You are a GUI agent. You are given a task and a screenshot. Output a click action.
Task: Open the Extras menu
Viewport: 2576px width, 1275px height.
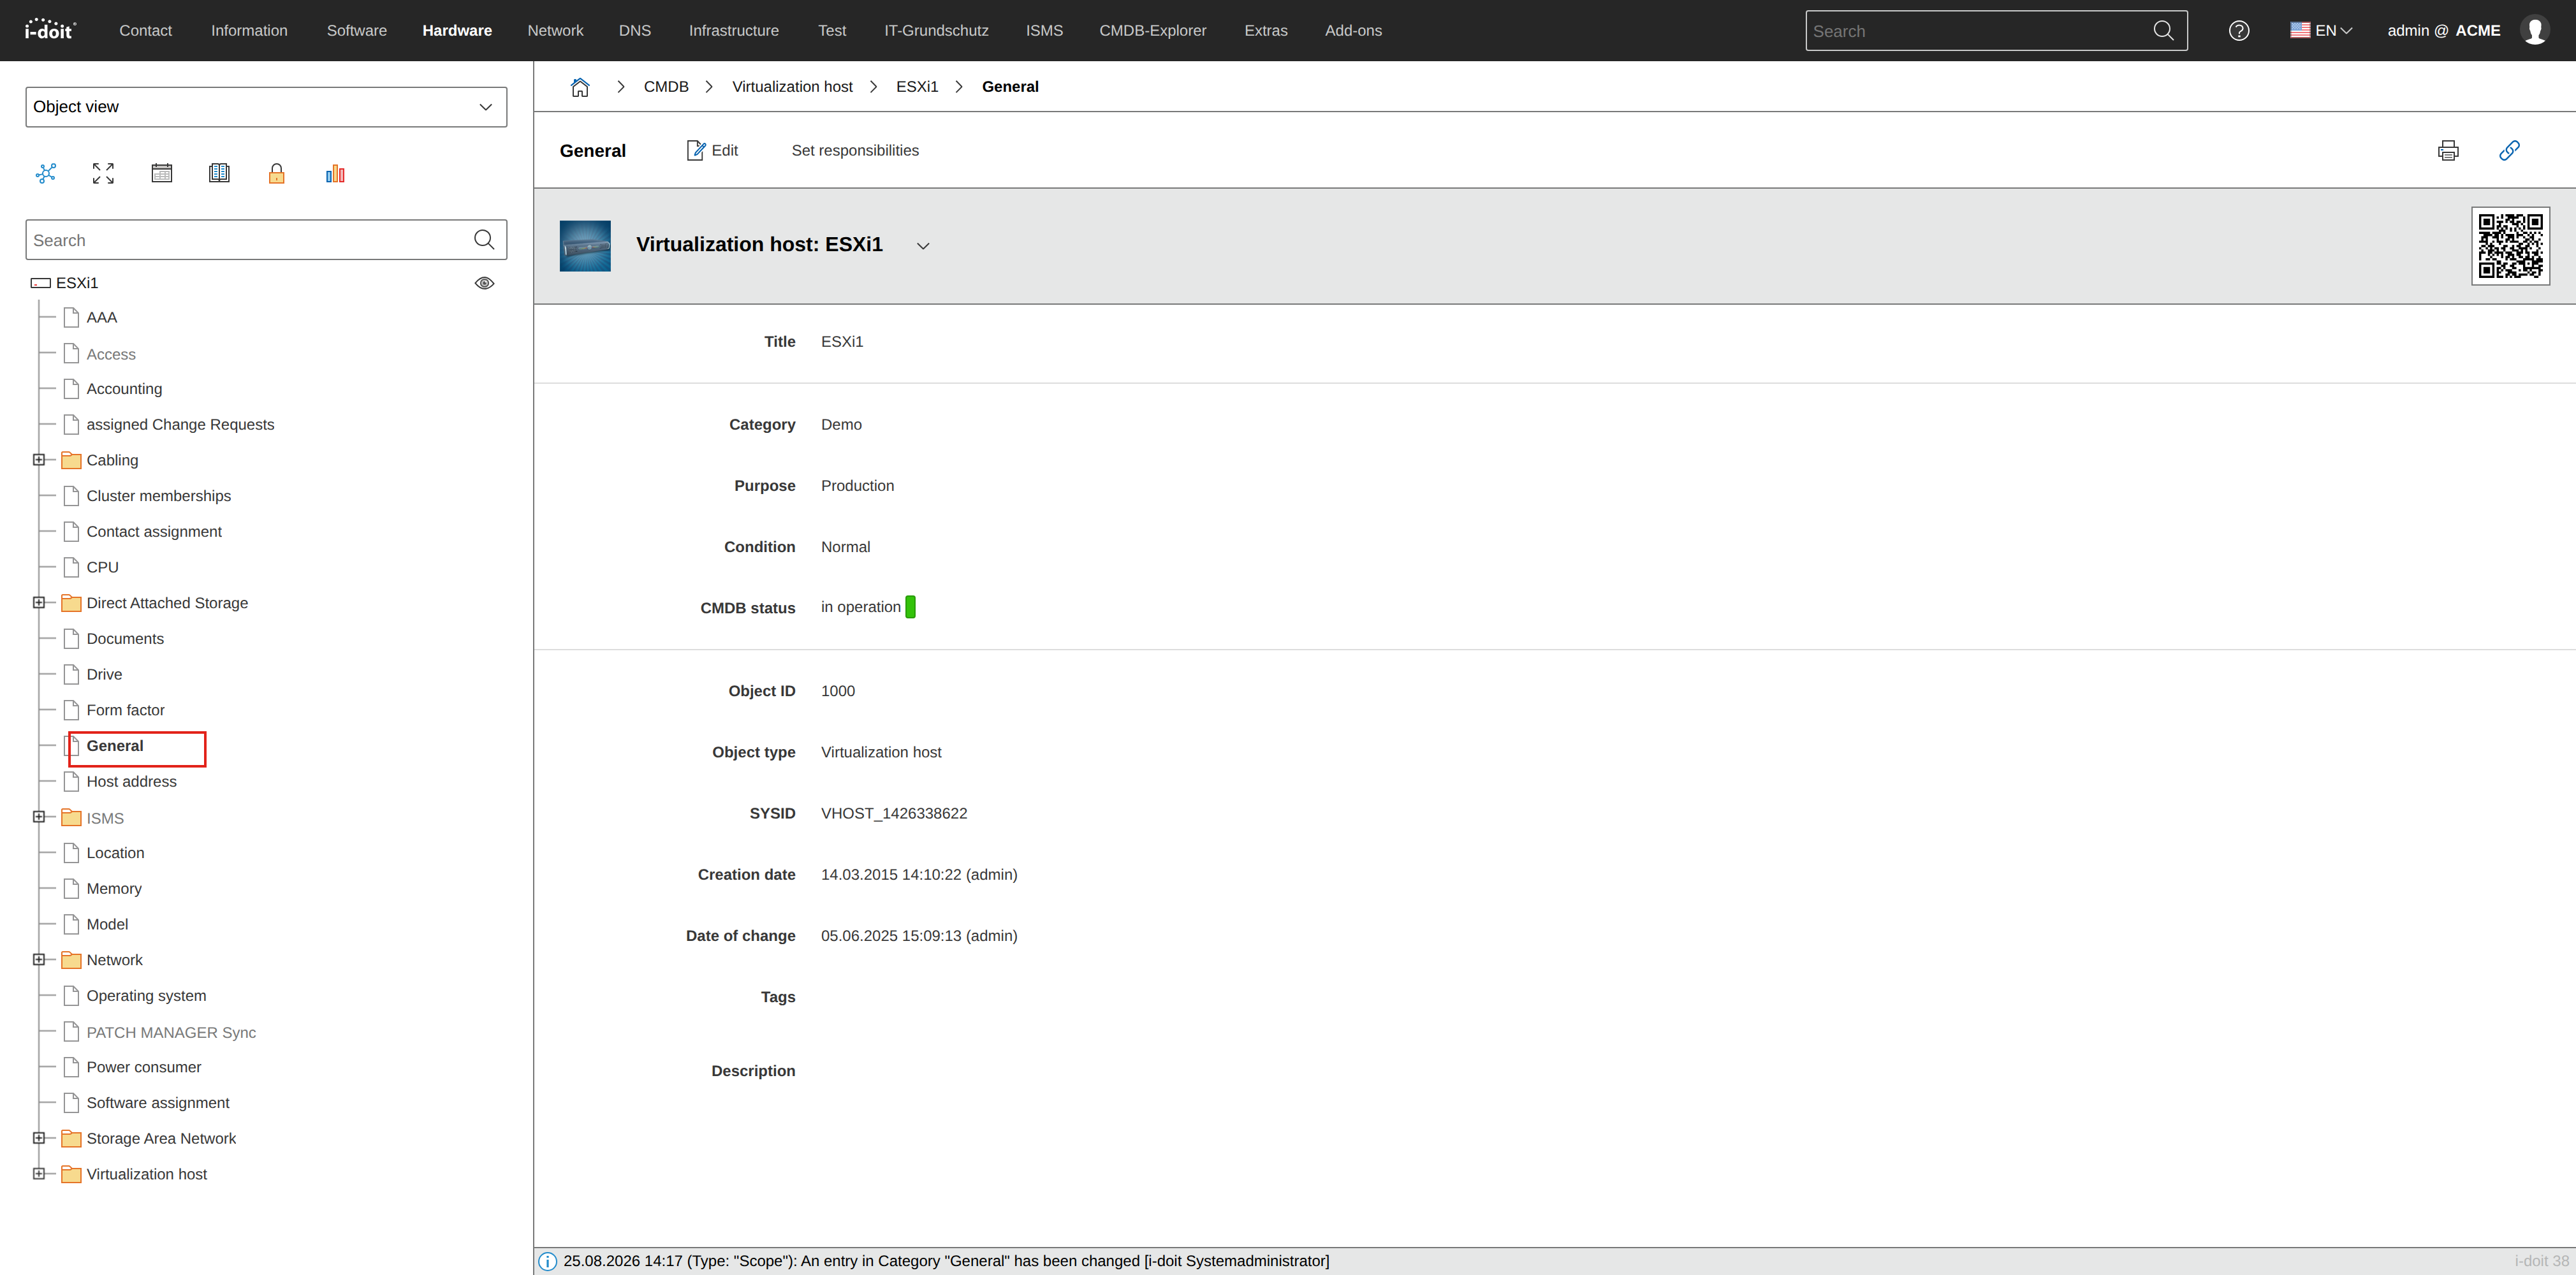click(x=1266, y=31)
